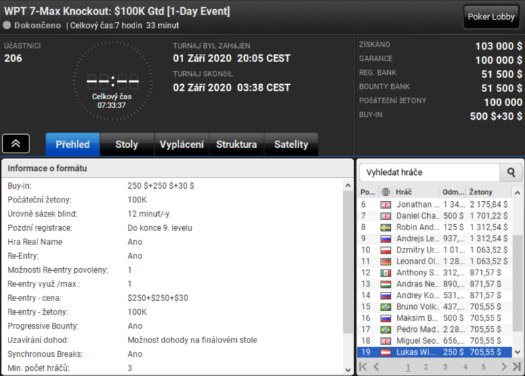The width and height of the screenshot is (525, 376).
Task: Click down arrow of player list scrollbar
Action: [517, 352]
